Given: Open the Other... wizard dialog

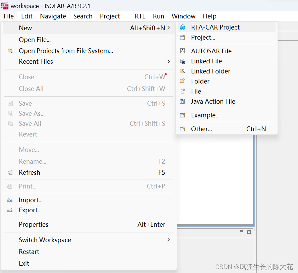Looking at the screenshot, I should pyautogui.click(x=201, y=129).
